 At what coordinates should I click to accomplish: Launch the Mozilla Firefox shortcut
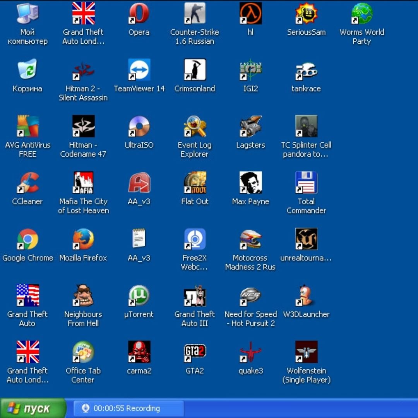(83, 239)
